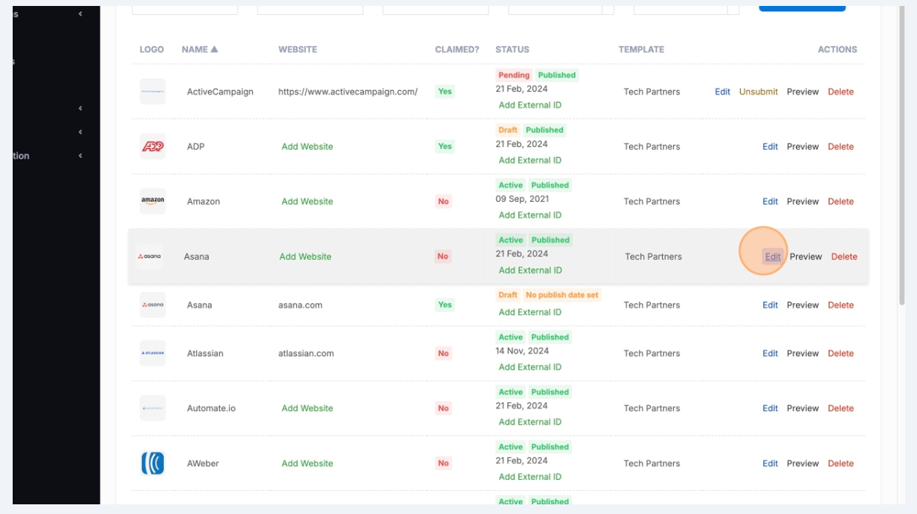Delete the ActiveCampaign listing

(841, 92)
